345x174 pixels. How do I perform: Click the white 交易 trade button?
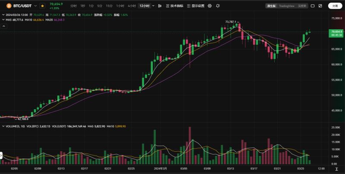(x=335, y=6)
